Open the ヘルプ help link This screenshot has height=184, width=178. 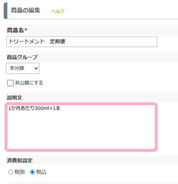click(58, 11)
